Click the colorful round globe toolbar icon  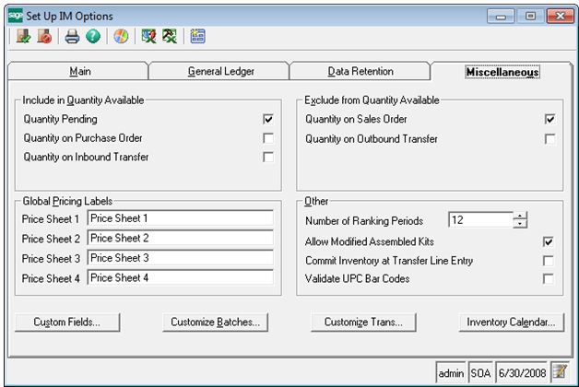click(120, 37)
